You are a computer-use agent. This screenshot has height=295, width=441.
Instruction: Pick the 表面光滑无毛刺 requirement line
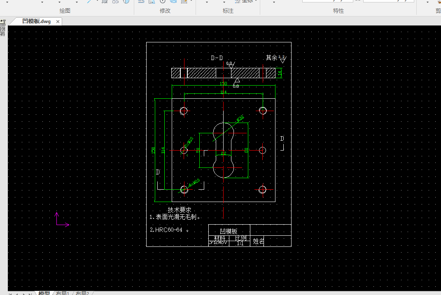point(175,217)
